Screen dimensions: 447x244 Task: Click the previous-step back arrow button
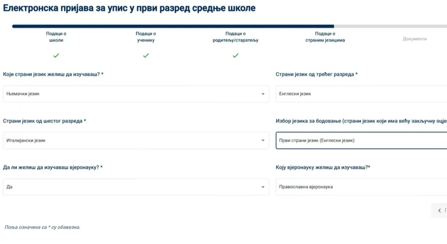[439, 211]
